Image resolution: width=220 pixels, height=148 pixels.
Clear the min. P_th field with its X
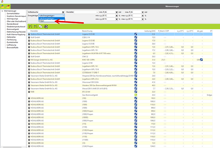tap(117, 12)
